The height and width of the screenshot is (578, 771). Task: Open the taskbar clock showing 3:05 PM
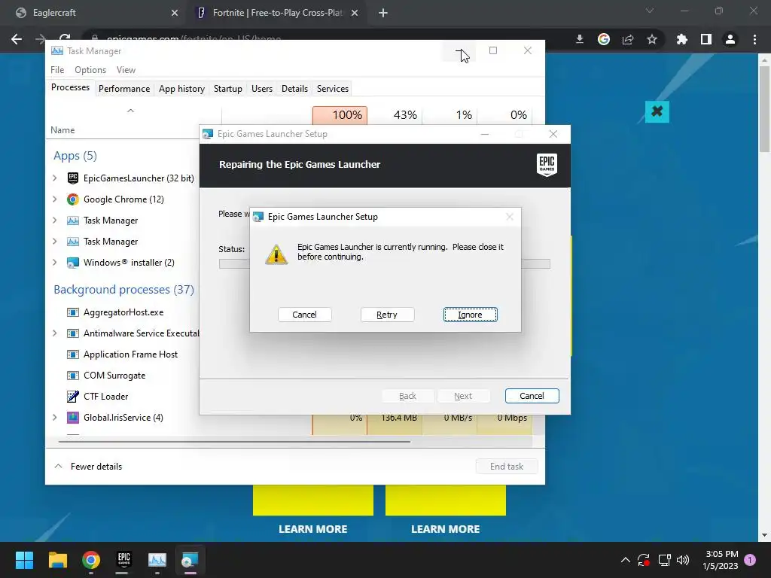point(721,560)
